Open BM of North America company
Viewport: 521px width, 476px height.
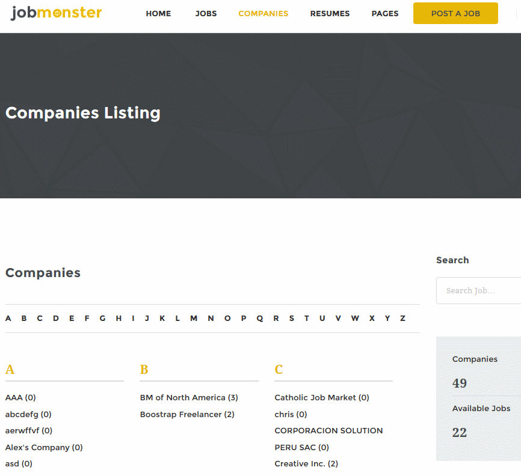tap(189, 397)
